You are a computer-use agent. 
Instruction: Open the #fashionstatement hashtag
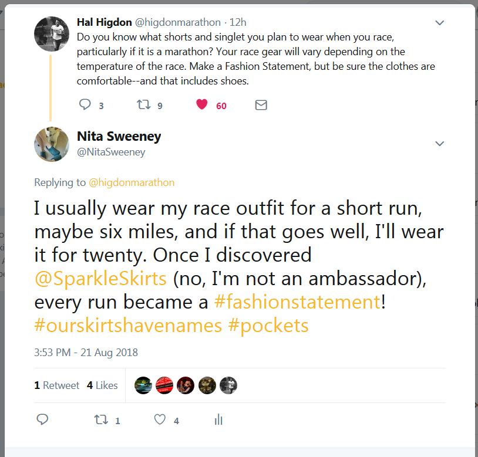(x=297, y=302)
